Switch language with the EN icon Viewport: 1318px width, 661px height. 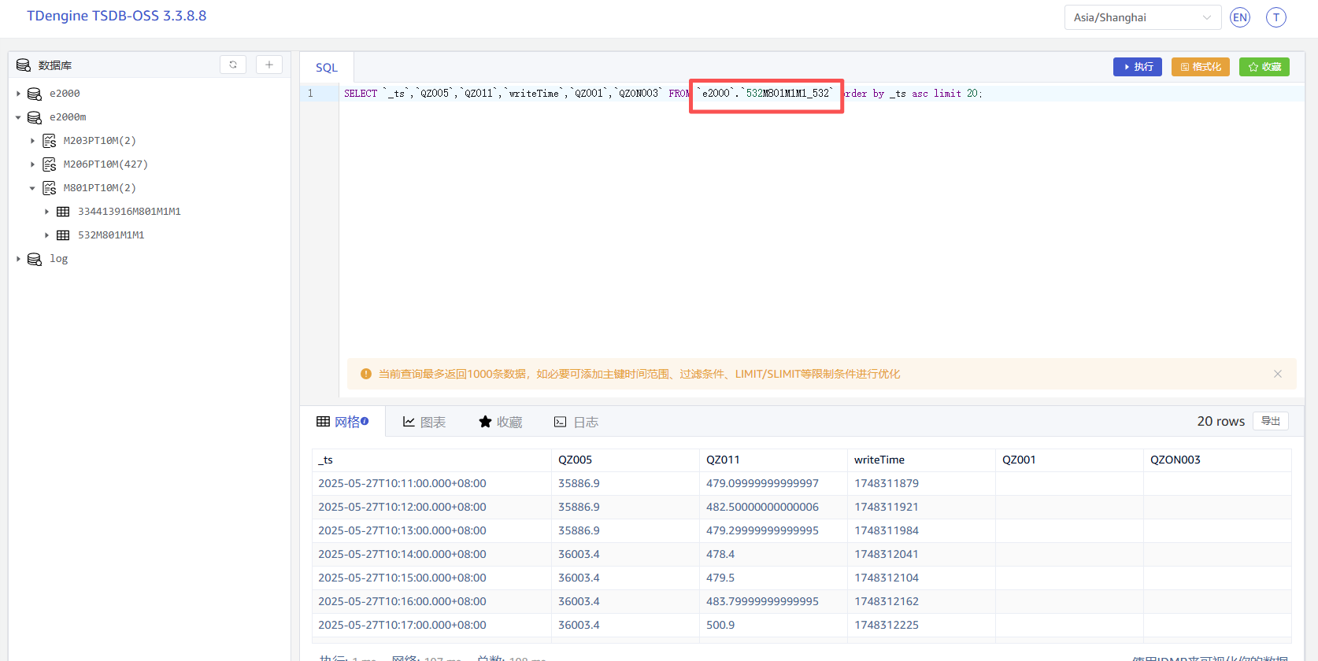[x=1240, y=17]
